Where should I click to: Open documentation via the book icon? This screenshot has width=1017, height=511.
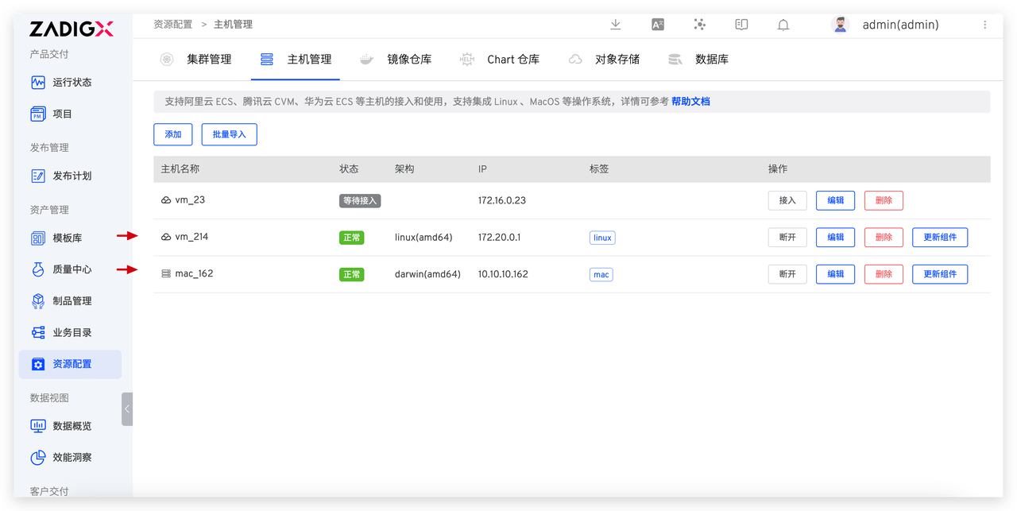click(x=741, y=25)
